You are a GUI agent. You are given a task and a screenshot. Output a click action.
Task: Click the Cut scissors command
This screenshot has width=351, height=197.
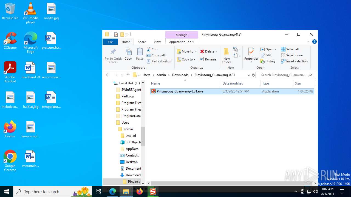152,49
